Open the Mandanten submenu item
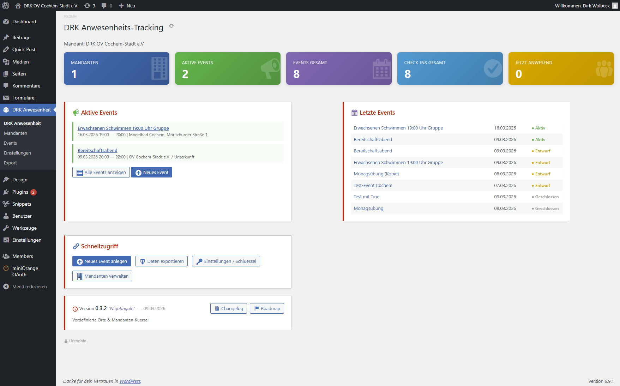The width and height of the screenshot is (620, 386). tap(16, 133)
